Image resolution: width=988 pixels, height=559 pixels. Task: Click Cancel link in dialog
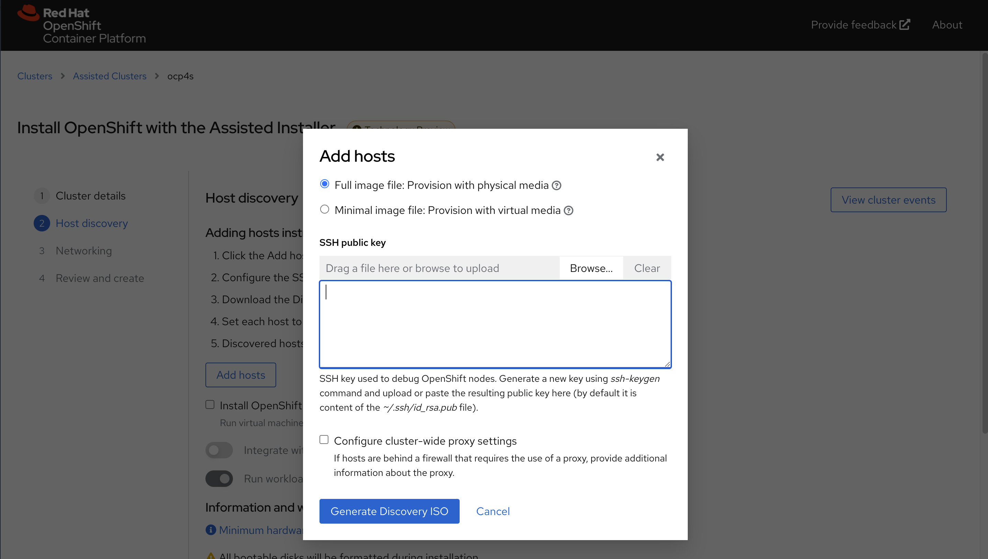pos(493,511)
